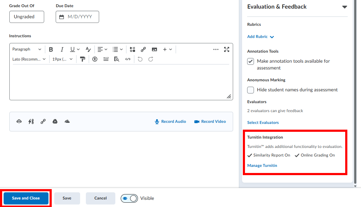The width and height of the screenshot is (361, 207).
Task: Open the accessibility checker tool
Action: (95, 59)
